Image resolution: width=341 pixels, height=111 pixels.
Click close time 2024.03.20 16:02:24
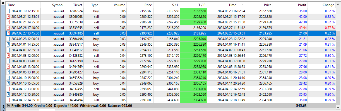pos(231,11)
